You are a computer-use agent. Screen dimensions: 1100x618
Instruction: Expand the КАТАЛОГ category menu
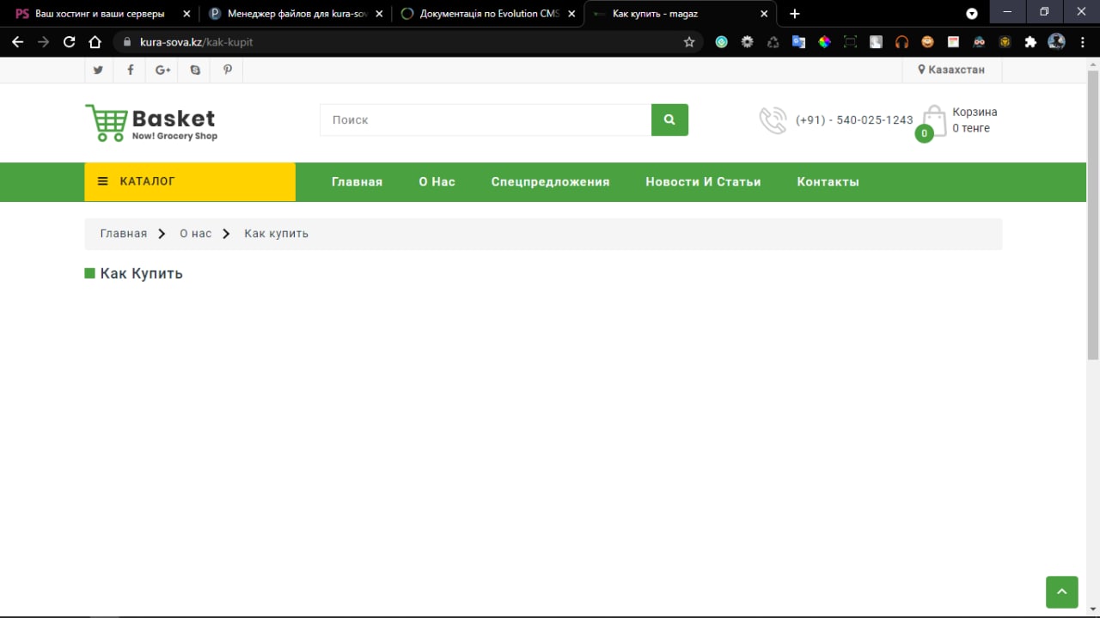[x=190, y=181]
